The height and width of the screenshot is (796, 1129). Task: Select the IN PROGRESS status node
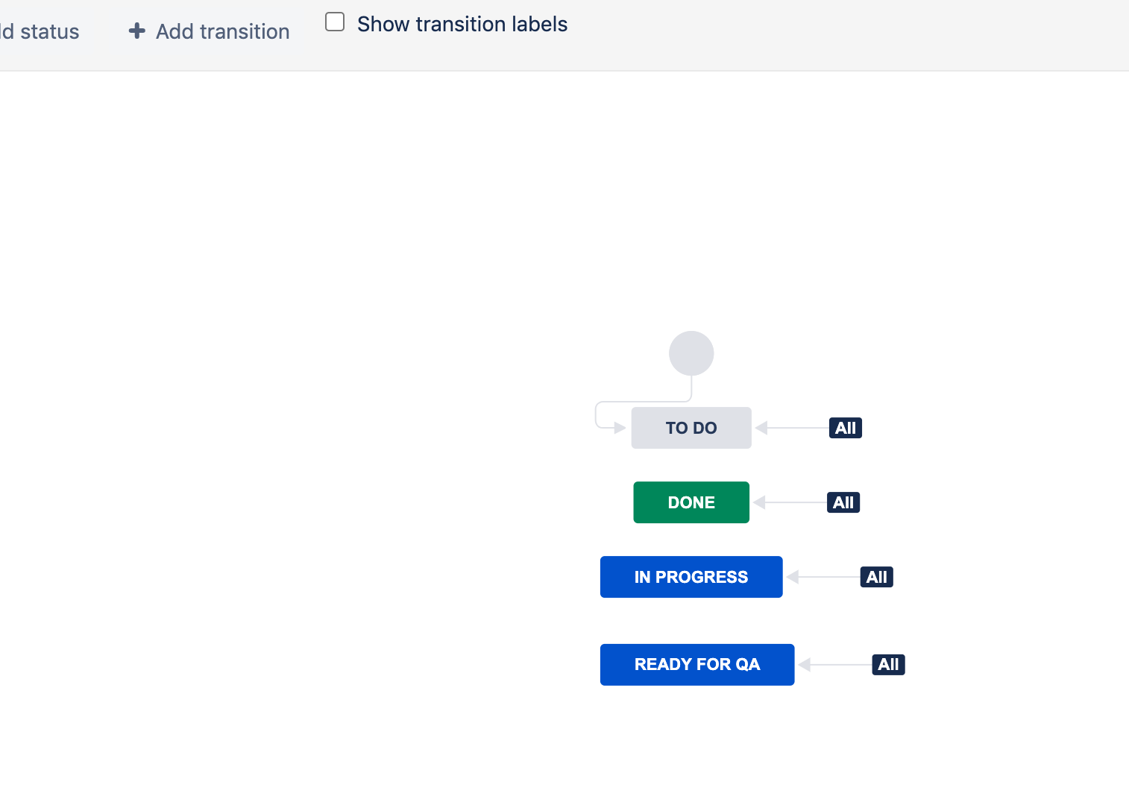[x=691, y=577]
